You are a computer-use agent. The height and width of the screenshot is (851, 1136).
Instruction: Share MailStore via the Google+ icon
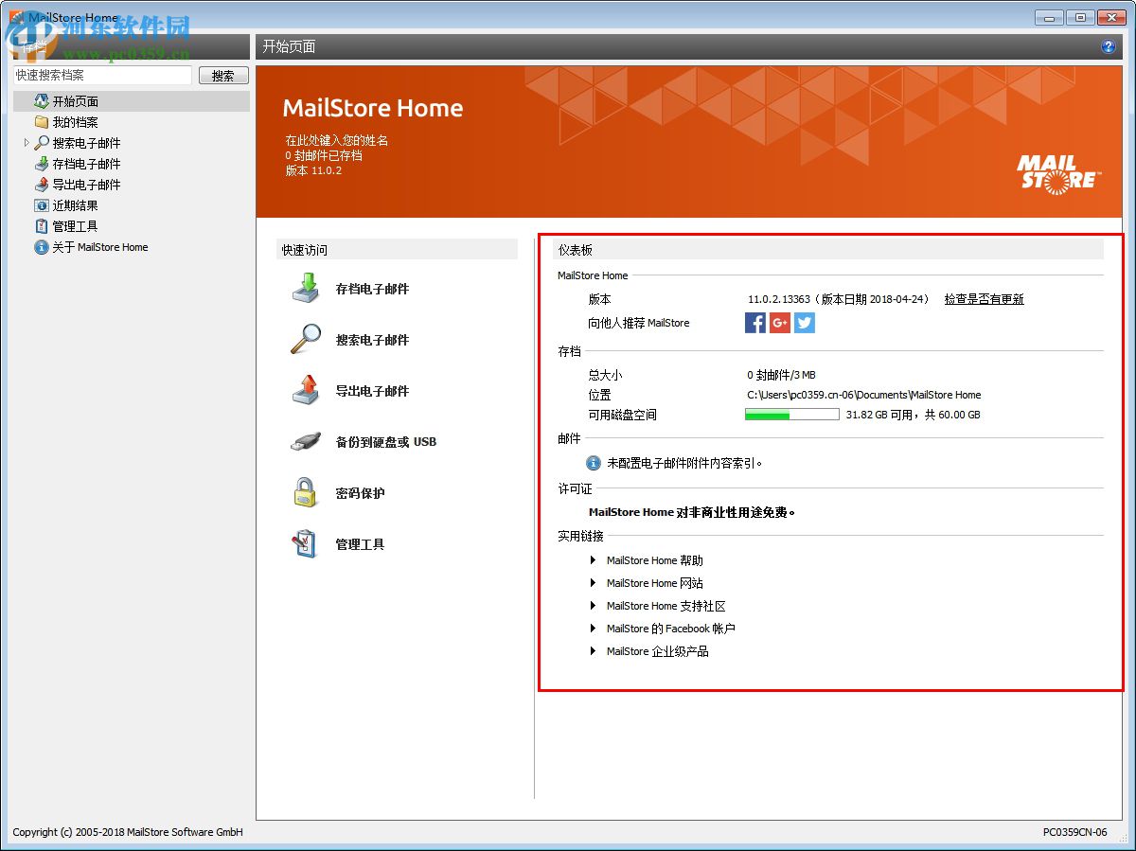pyautogui.click(x=779, y=323)
